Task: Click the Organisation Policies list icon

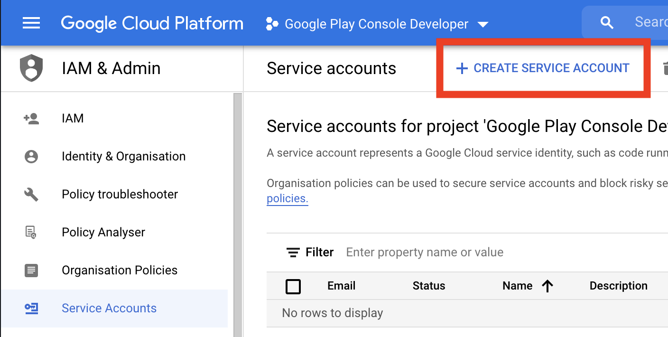Action: (x=30, y=270)
